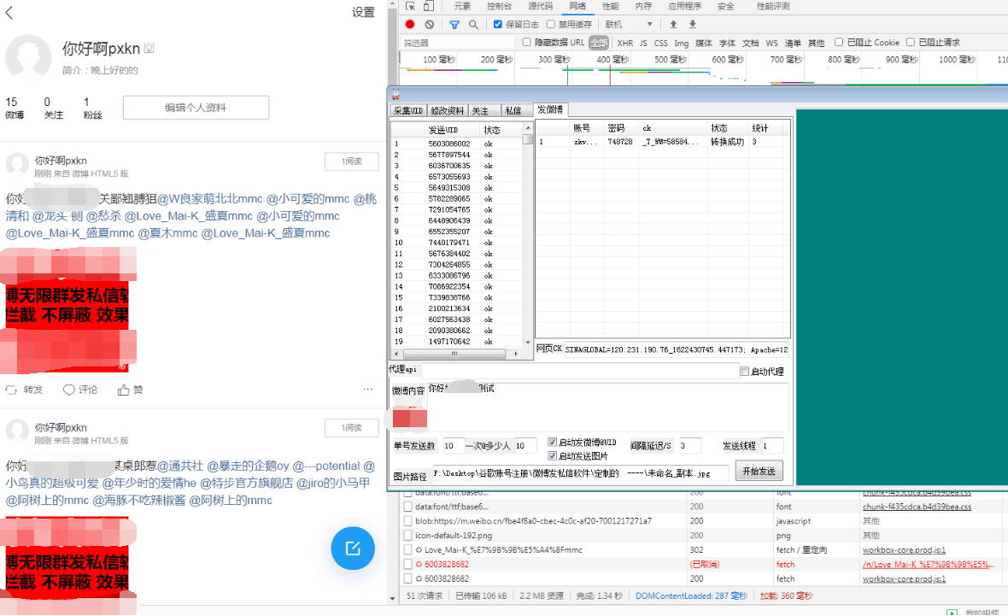Click the UID list horizontal scrollbar thumb
Screen dimensions: 1008x616
(454, 354)
